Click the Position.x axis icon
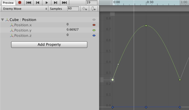Viewport: 189px width, 110px height. (12, 25)
